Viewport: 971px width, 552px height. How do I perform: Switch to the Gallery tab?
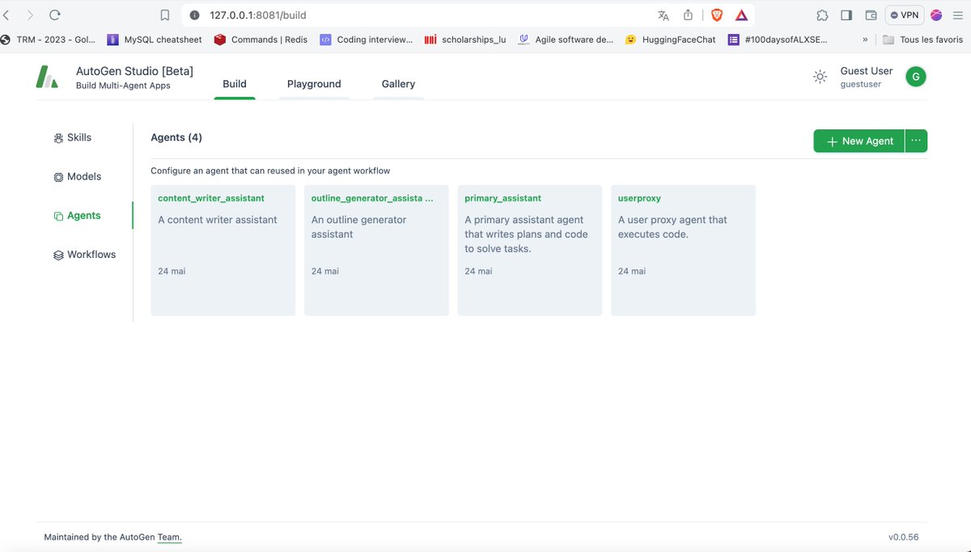pos(398,84)
